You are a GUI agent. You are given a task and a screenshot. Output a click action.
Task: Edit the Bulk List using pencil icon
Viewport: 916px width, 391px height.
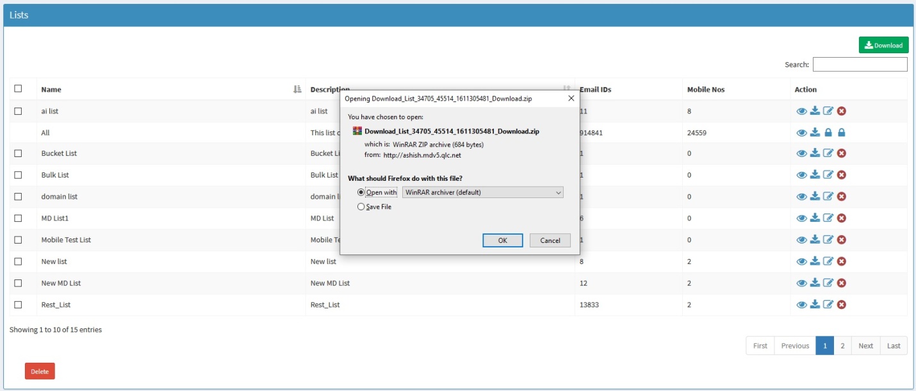click(x=828, y=175)
